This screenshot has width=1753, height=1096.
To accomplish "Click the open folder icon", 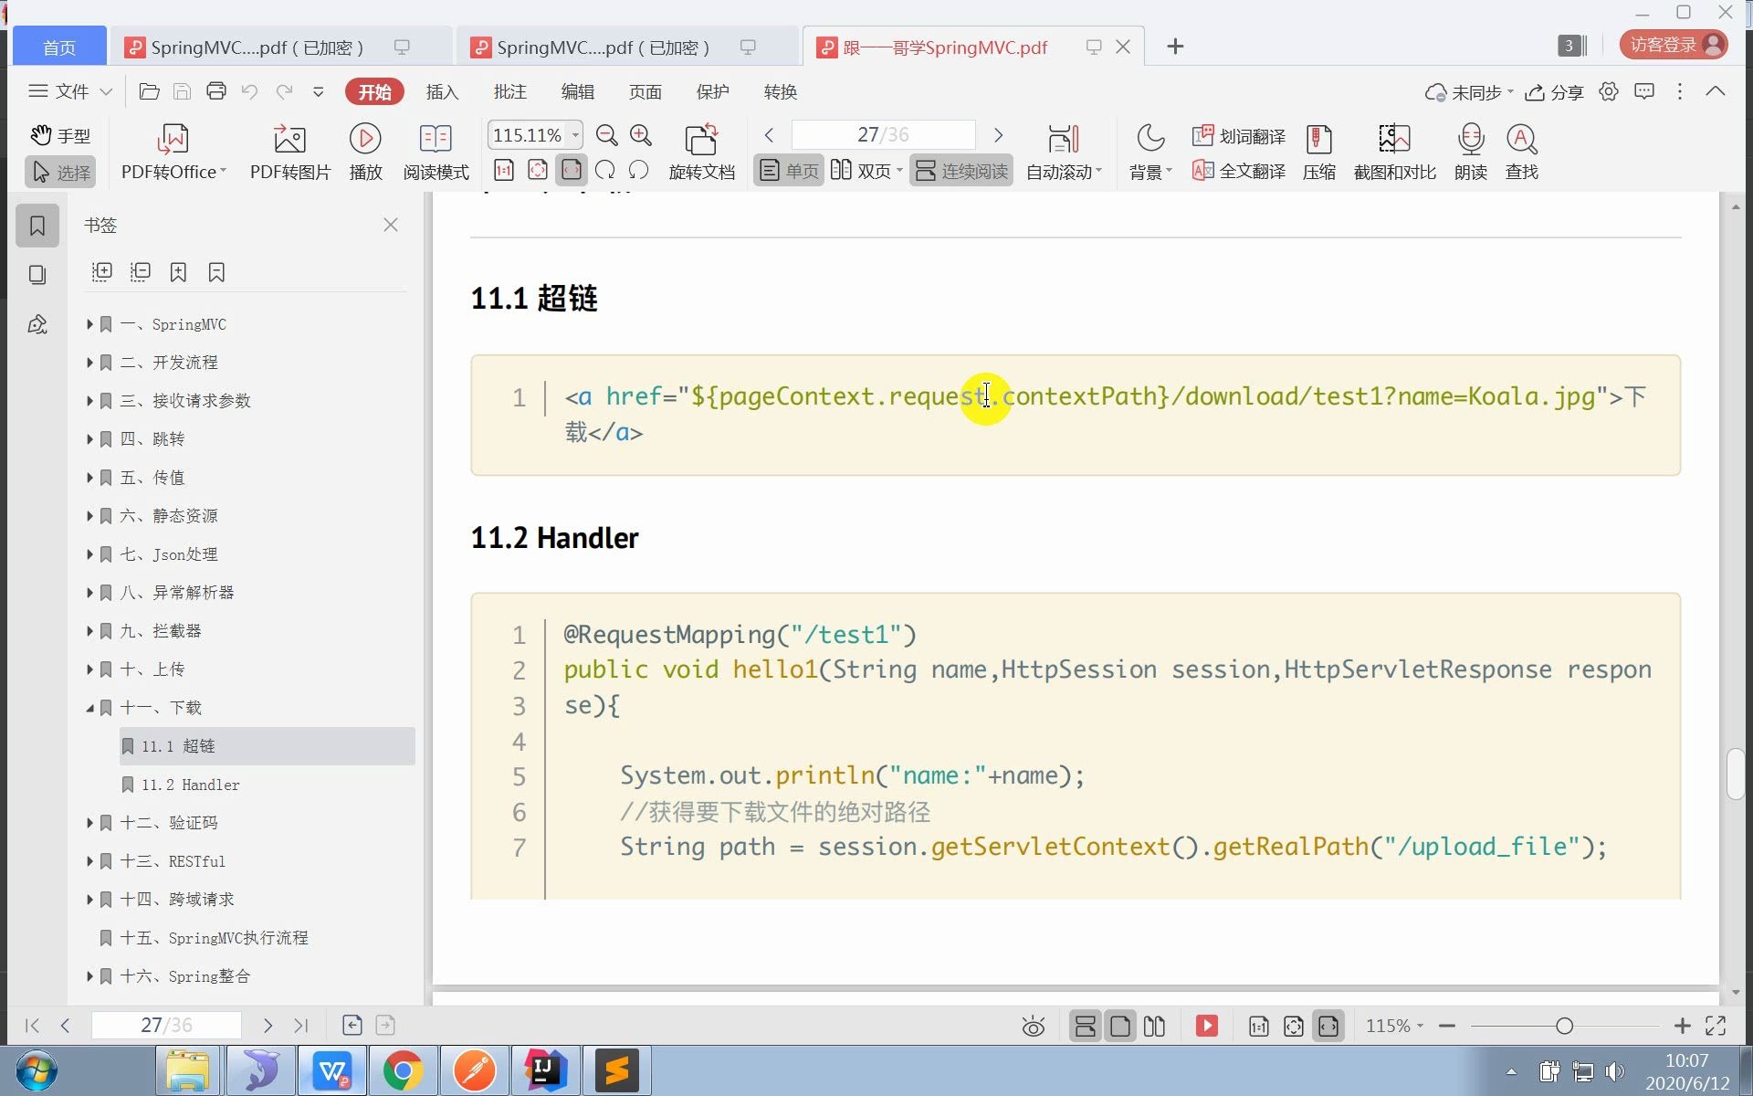I will pos(149,91).
